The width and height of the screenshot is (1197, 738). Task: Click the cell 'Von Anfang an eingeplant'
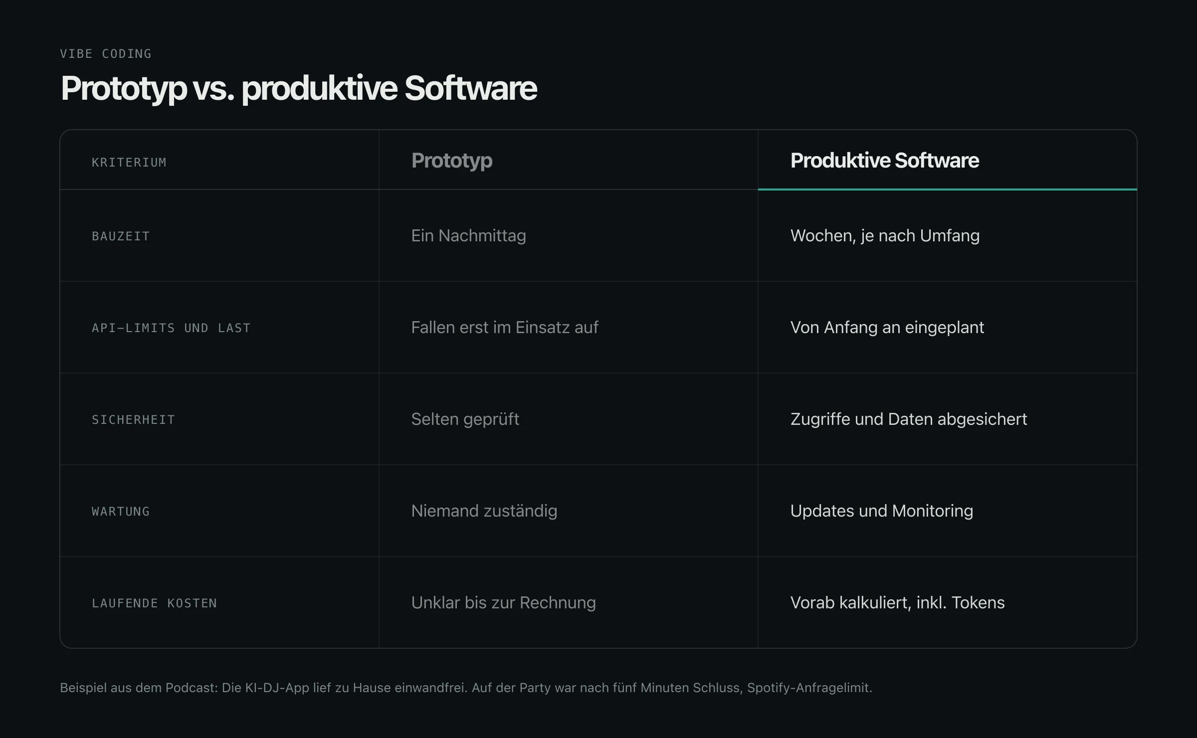[x=887, y=327]
